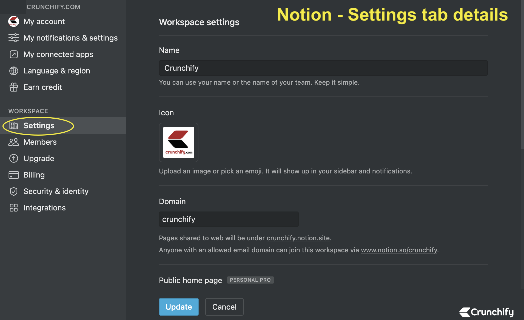The image size is (524, 320).
Task: Click the Domain field containing crunchify
Action: coord(229,219)
